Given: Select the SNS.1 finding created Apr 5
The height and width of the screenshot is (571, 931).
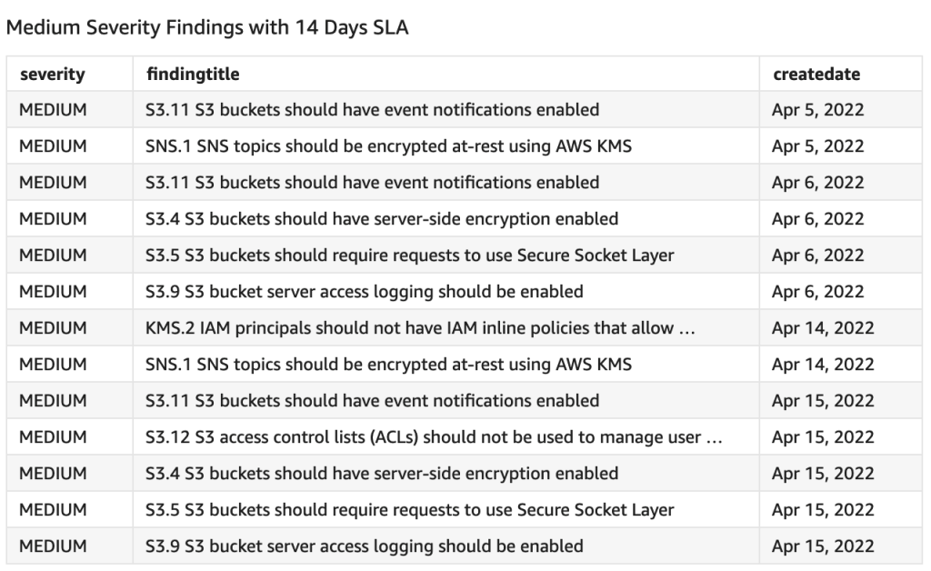Looking at the screenshot, I should 388,146.
